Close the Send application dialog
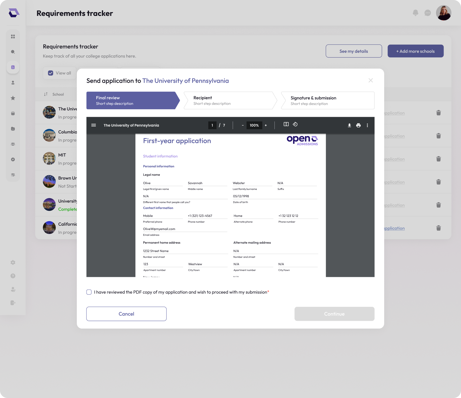Screen dimensions: 461x398 click(370, 80)
